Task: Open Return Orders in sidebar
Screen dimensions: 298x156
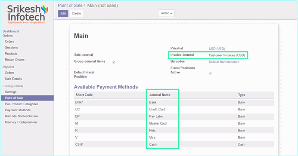Action: click(15, 60)
